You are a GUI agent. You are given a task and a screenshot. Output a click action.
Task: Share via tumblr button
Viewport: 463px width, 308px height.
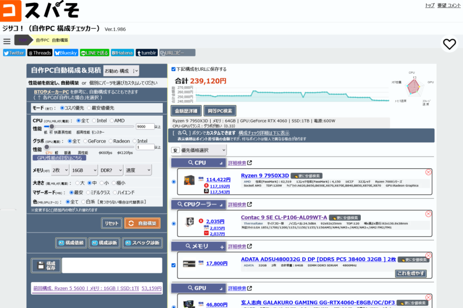click(147, 53)
